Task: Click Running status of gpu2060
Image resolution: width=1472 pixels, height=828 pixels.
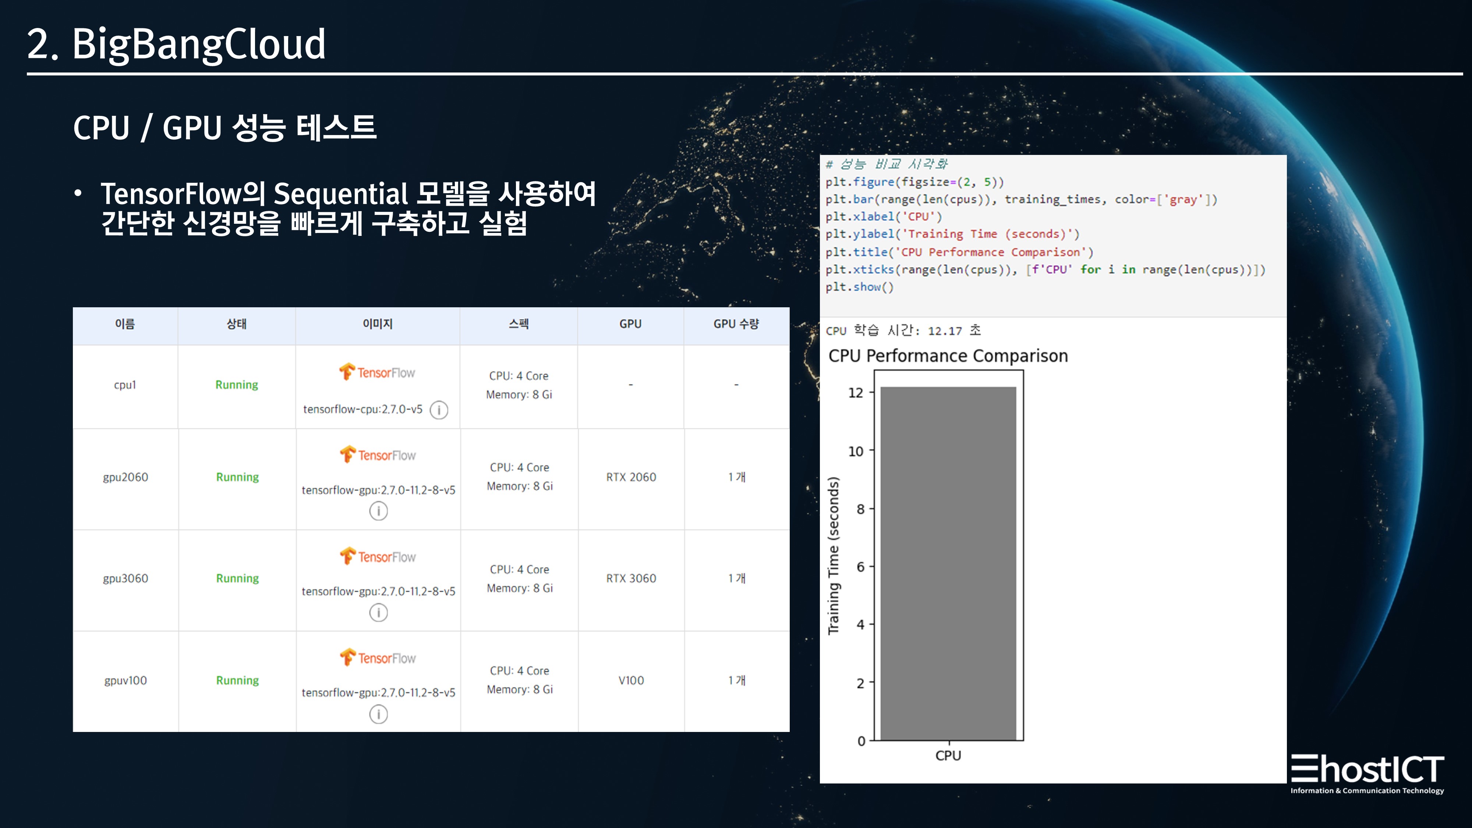Action: coord(237,477)
